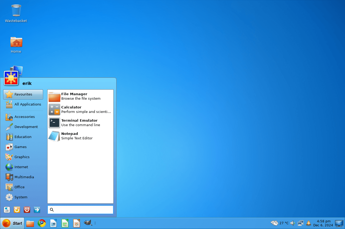Open the Graphics category

(x=23, y=157)
